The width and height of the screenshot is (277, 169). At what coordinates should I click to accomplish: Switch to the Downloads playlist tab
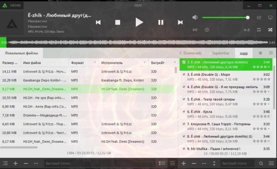(192, 53)
